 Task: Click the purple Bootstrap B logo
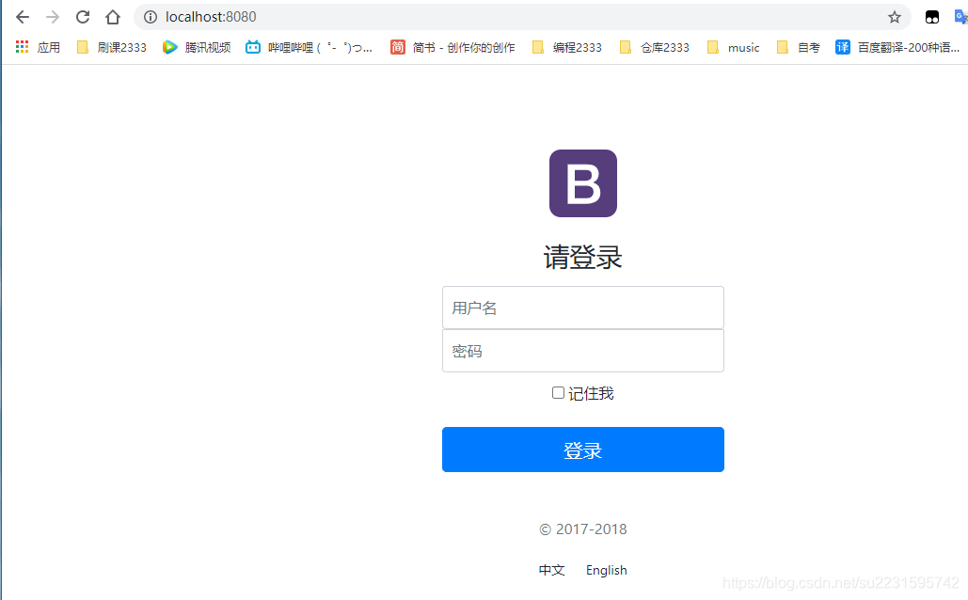pos(583,183)
